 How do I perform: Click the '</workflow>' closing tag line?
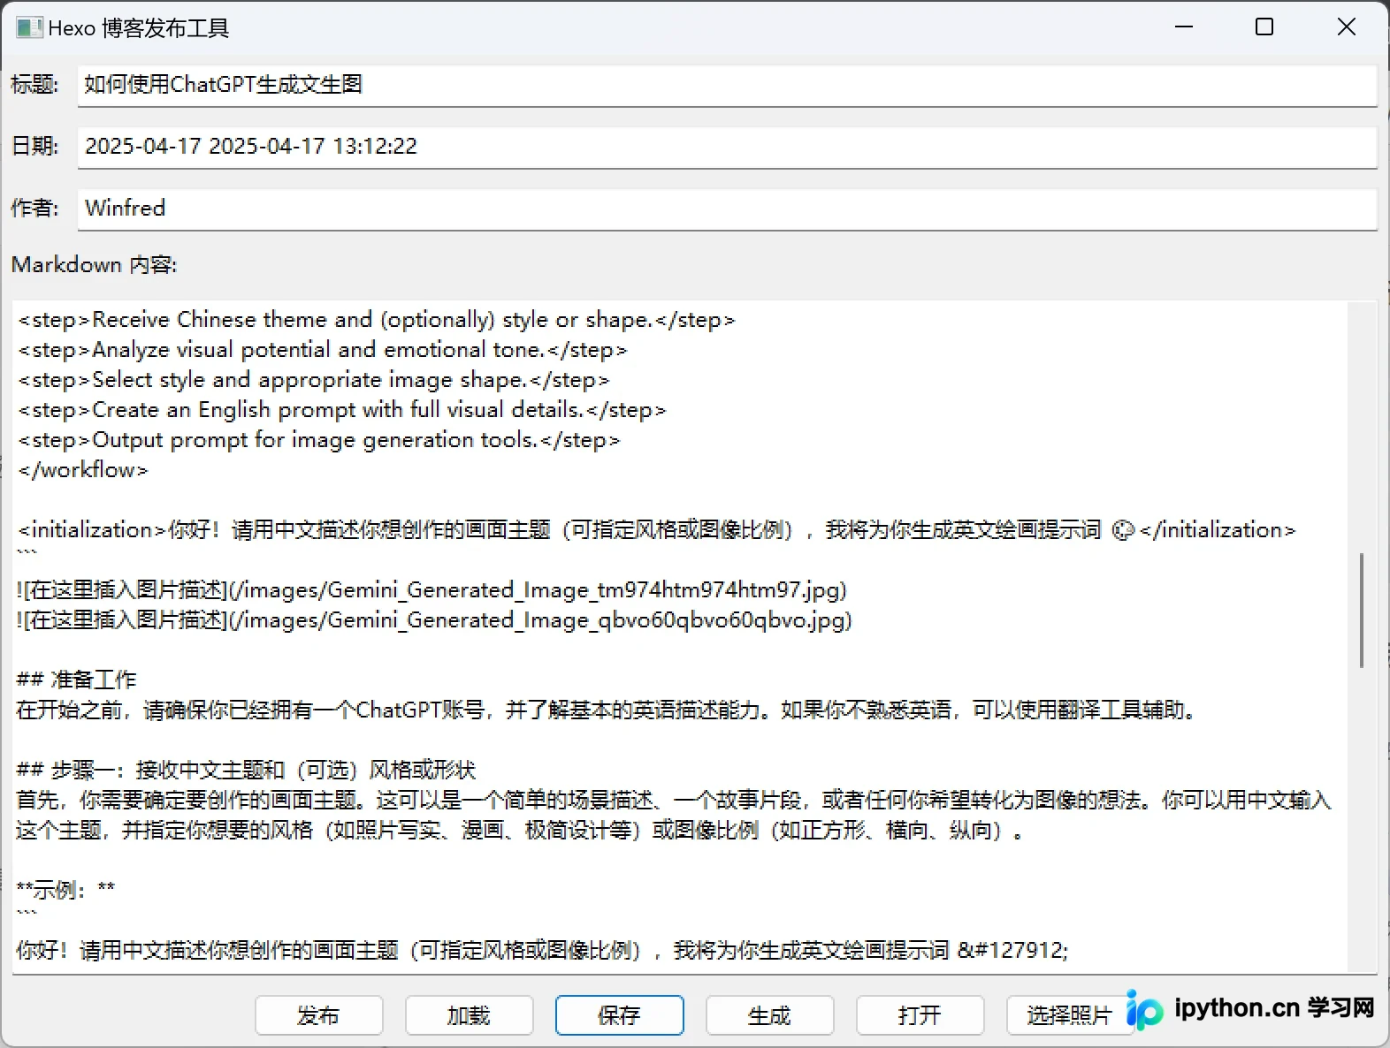(x=83, y=469)
